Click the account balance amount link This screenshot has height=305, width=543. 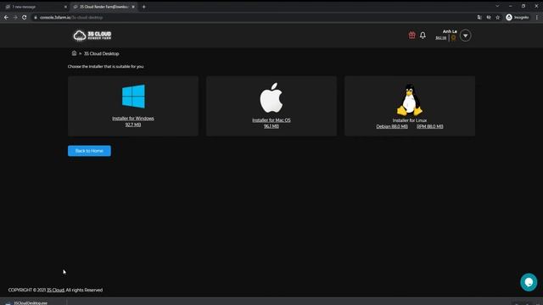(441, 38)
